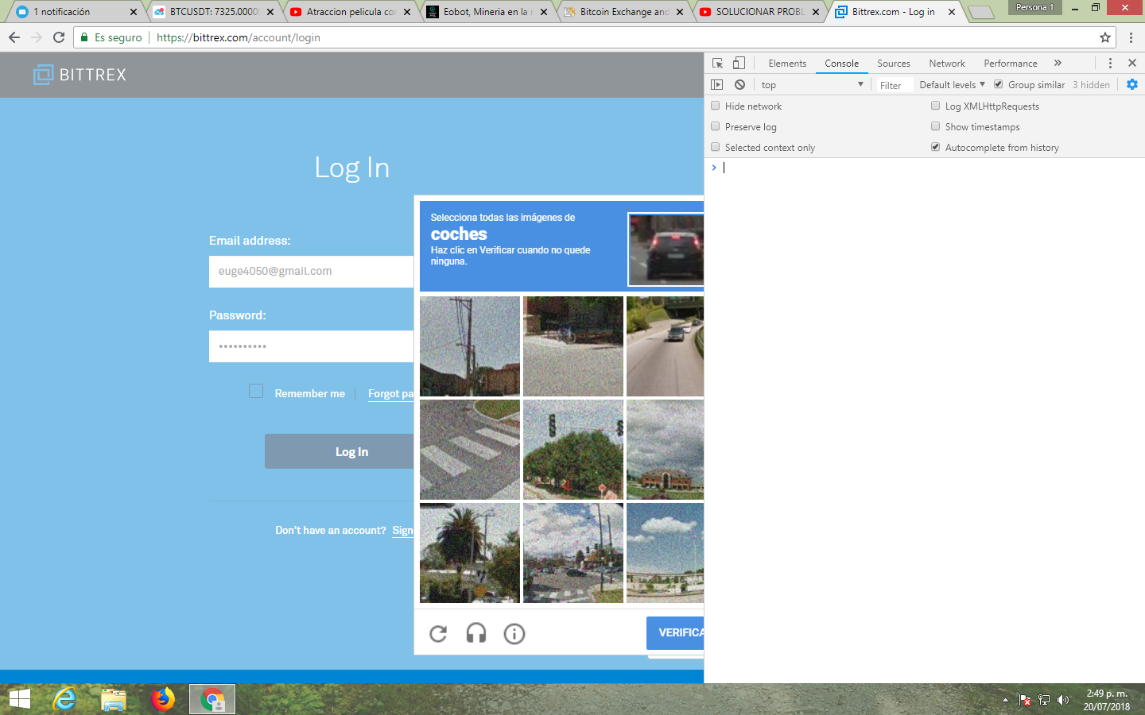The image size is (1145, 715).
Task: Enable the Hide network checkbox
Action: tap(716, 106)
